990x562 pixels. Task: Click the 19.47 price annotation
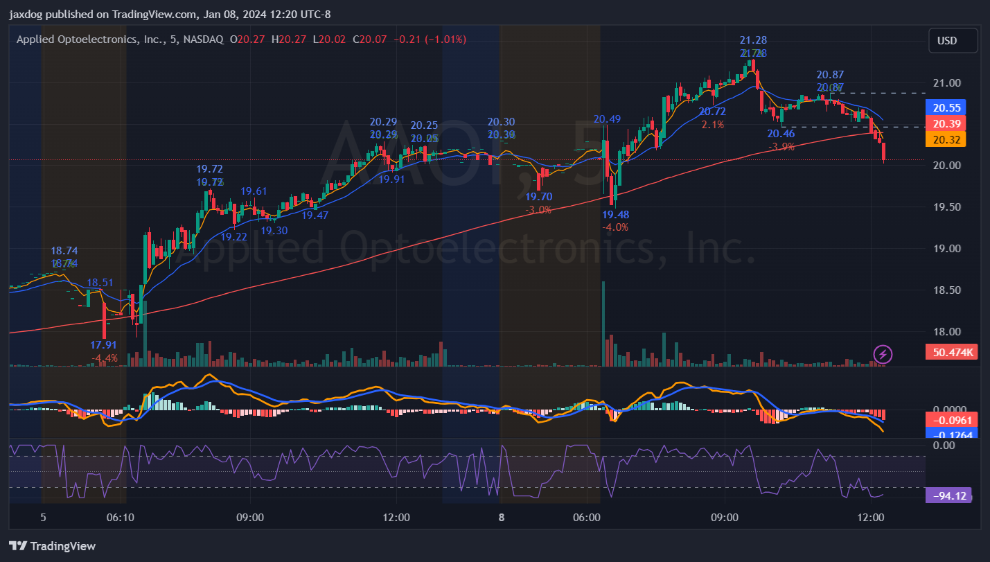click(x=315, y=216)
